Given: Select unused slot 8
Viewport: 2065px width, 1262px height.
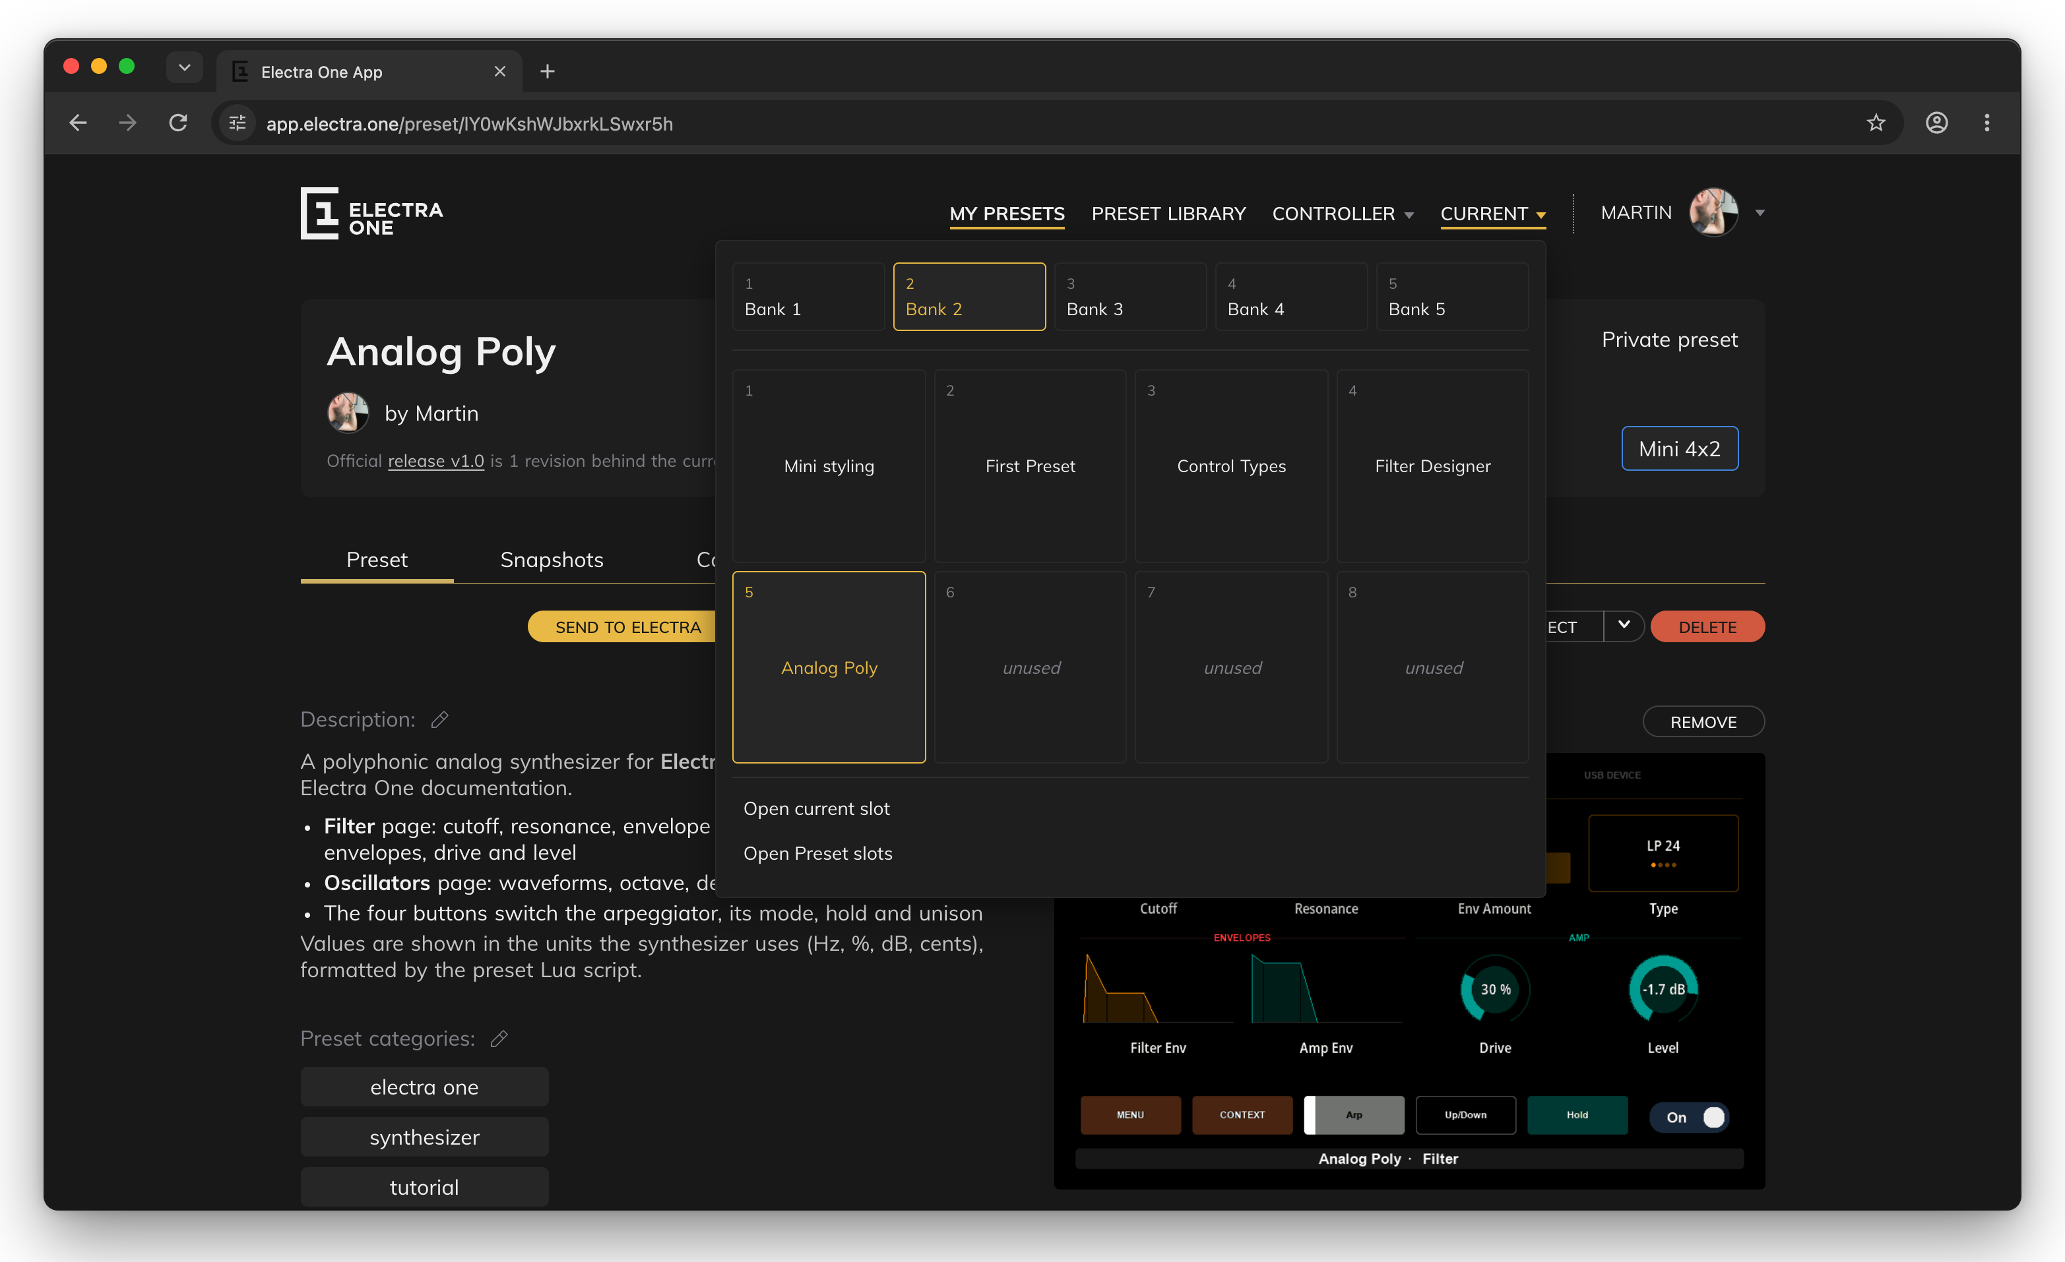Looking at the screenshot, I should tap(1432, 667).
